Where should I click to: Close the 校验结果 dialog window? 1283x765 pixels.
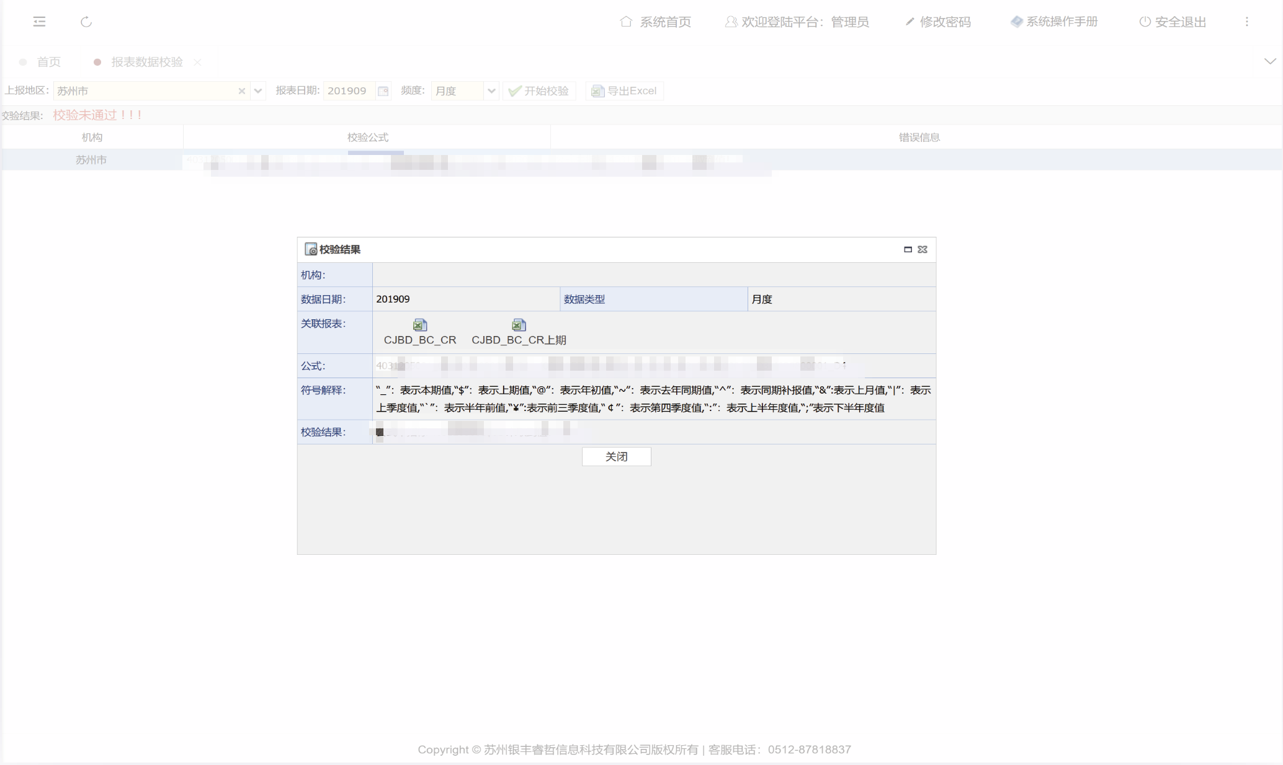click(x=923, y=249)
